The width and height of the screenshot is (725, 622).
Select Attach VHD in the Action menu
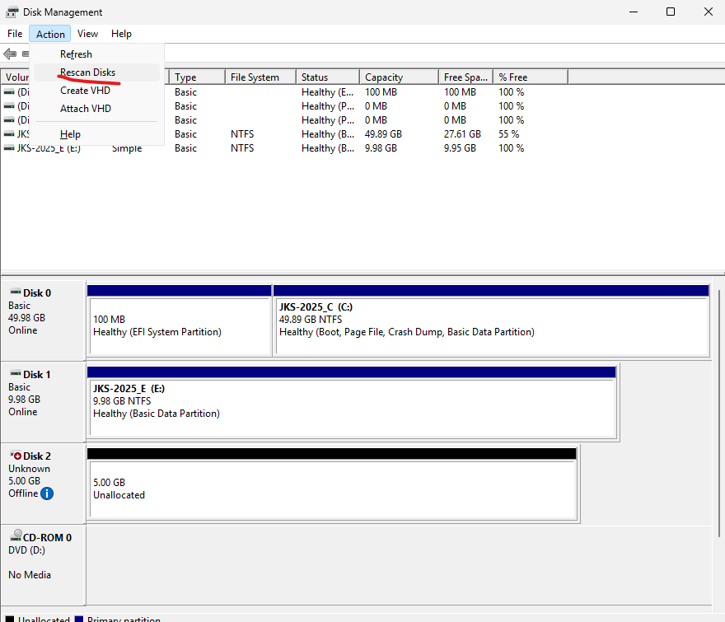click(97, 108)
